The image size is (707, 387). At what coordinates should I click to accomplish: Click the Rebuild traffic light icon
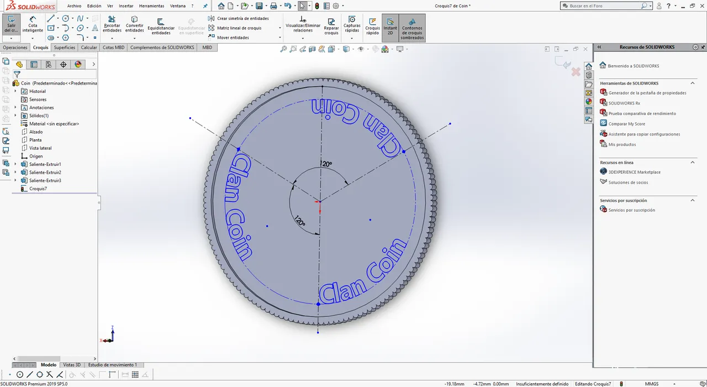click(317, 6)
